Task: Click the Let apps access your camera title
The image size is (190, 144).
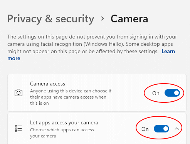Action: [64, 123]
